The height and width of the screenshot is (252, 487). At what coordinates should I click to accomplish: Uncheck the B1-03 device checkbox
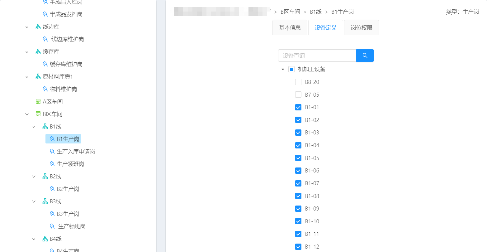coord(298,133)
